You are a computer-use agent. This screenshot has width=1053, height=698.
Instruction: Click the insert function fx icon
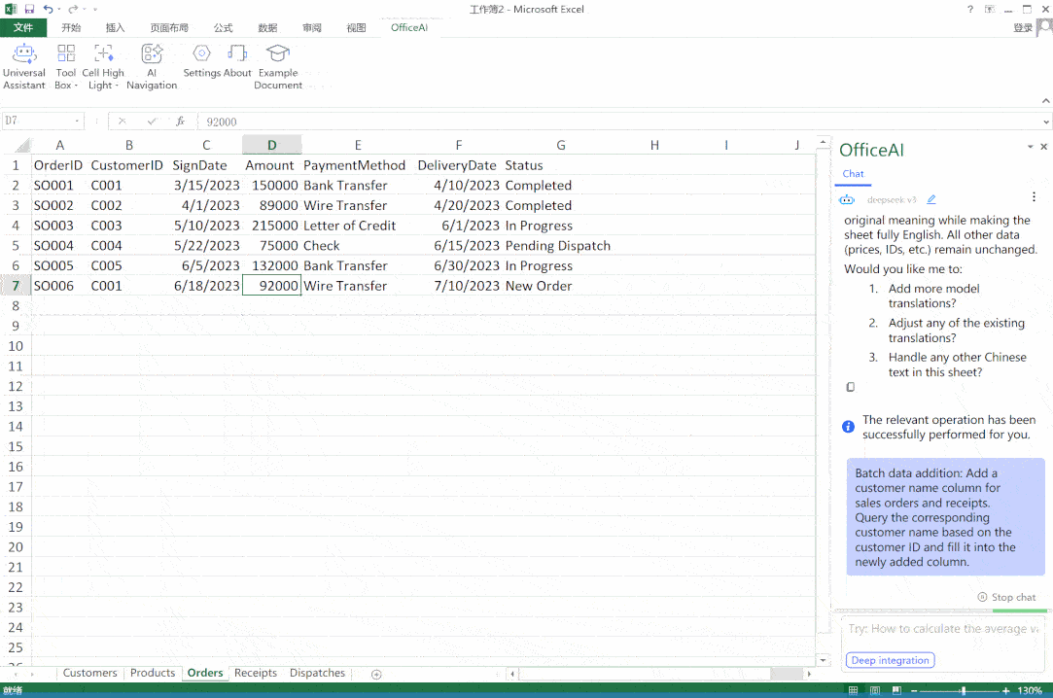[180, 122]
